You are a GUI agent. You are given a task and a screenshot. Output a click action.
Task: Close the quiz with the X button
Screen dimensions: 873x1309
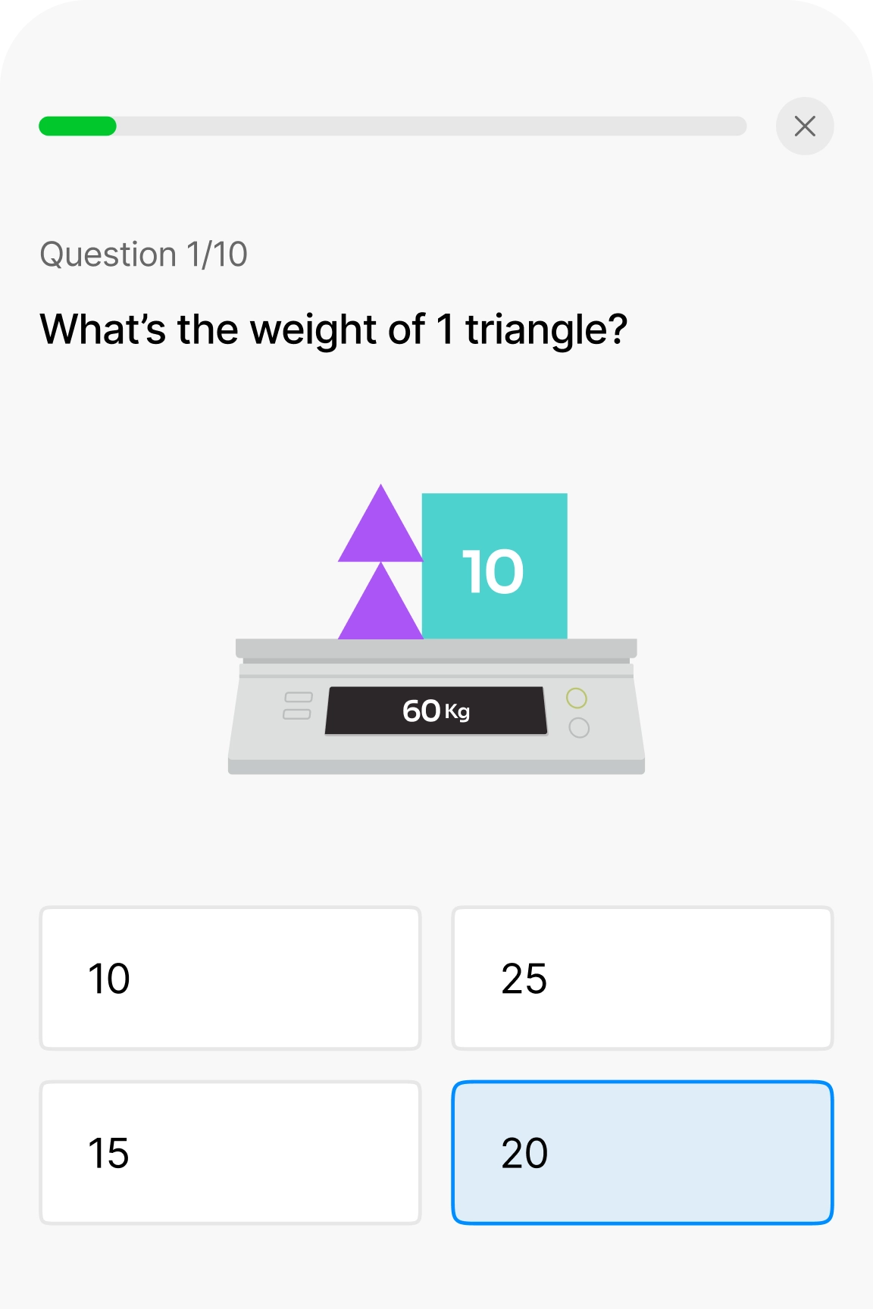[805, 126]
